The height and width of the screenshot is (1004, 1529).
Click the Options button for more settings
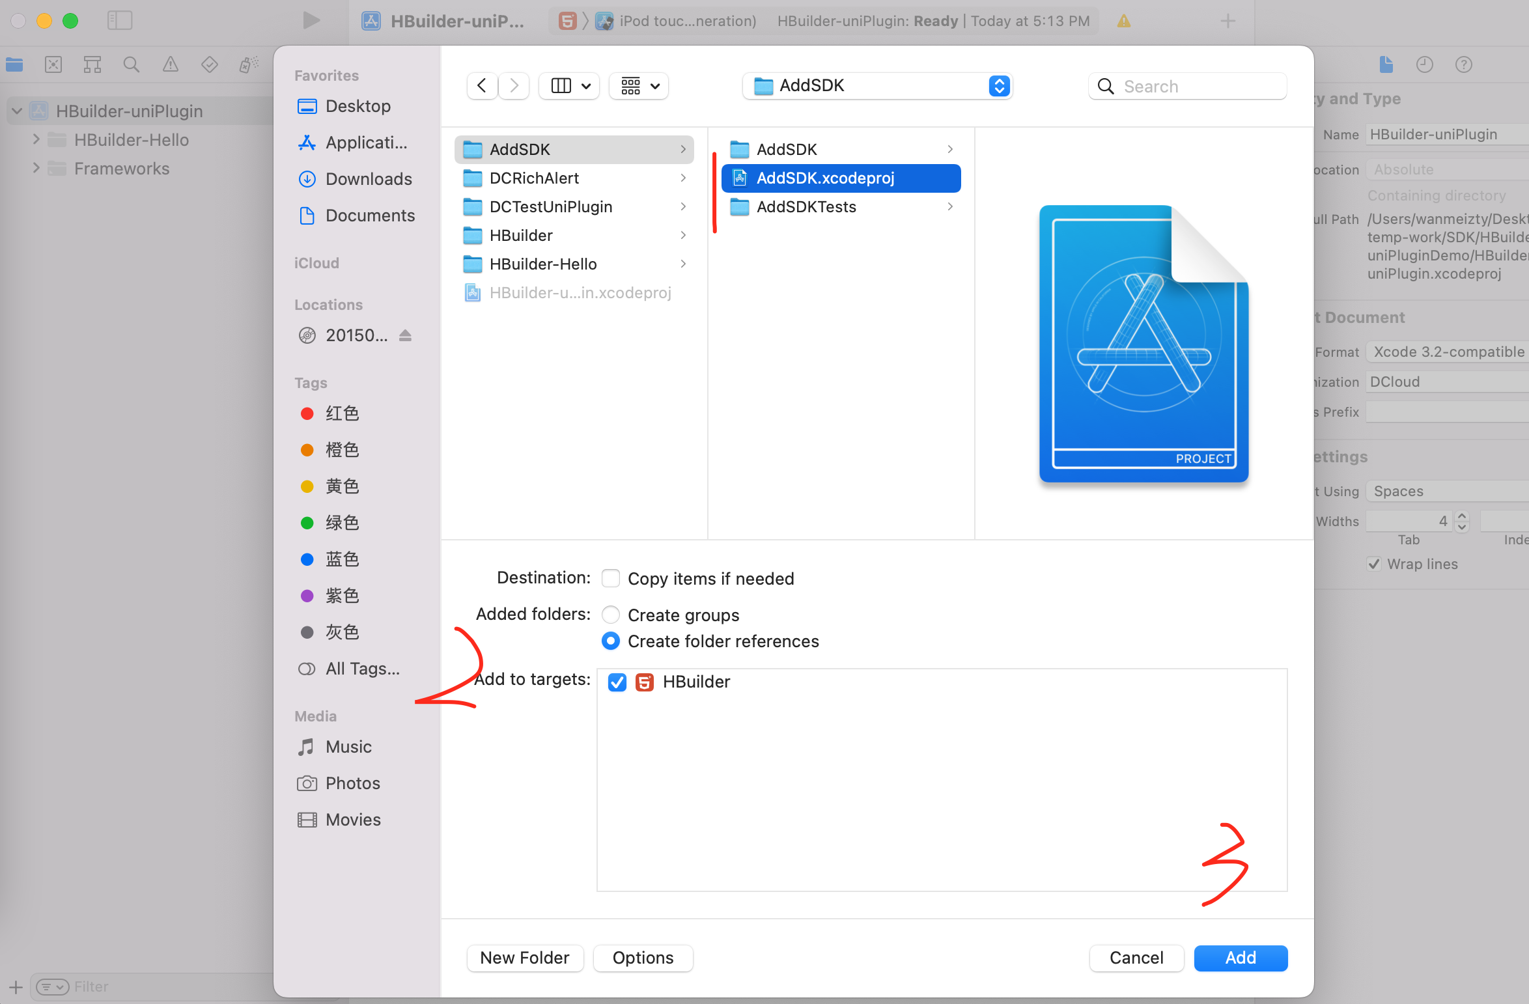tap(643, 956)
